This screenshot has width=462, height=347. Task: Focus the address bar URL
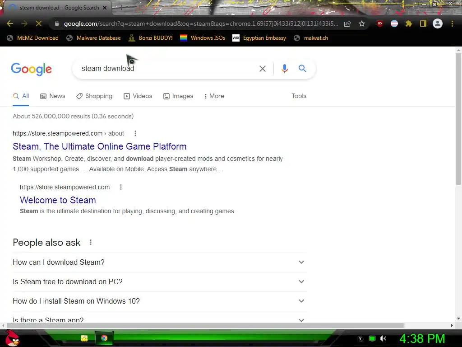201,23
